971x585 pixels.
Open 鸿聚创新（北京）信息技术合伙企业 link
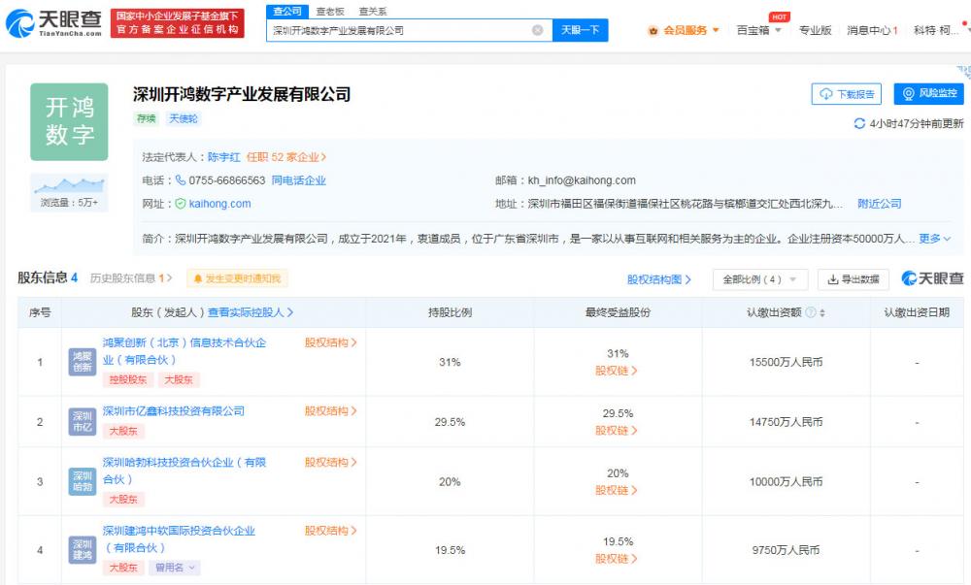coord(184,350)
